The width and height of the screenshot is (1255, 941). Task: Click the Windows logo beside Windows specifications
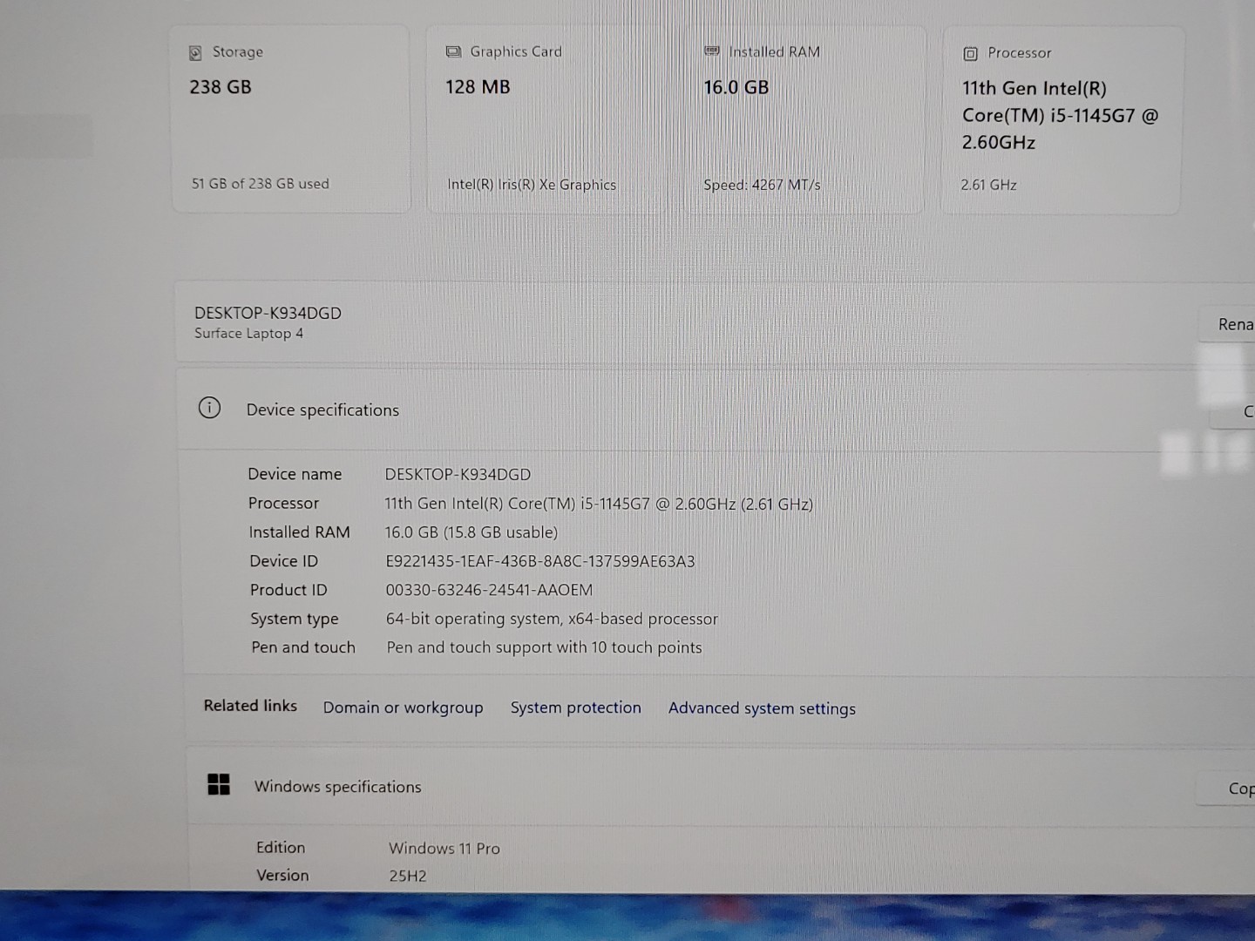point(219,785)
